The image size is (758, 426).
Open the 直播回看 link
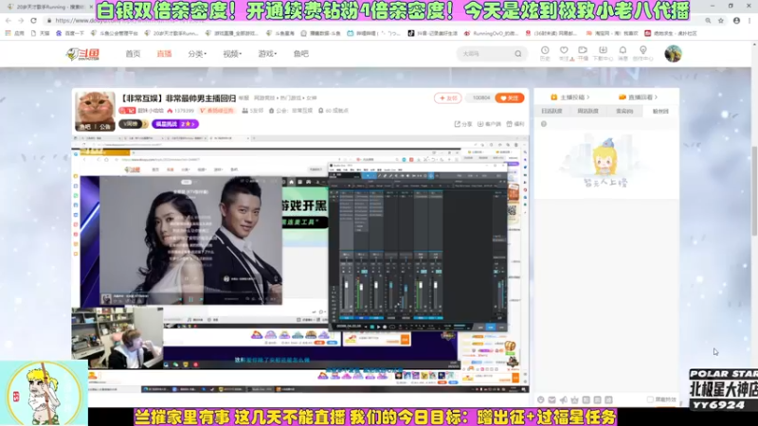pyautogui.click(x=638, y=98)
